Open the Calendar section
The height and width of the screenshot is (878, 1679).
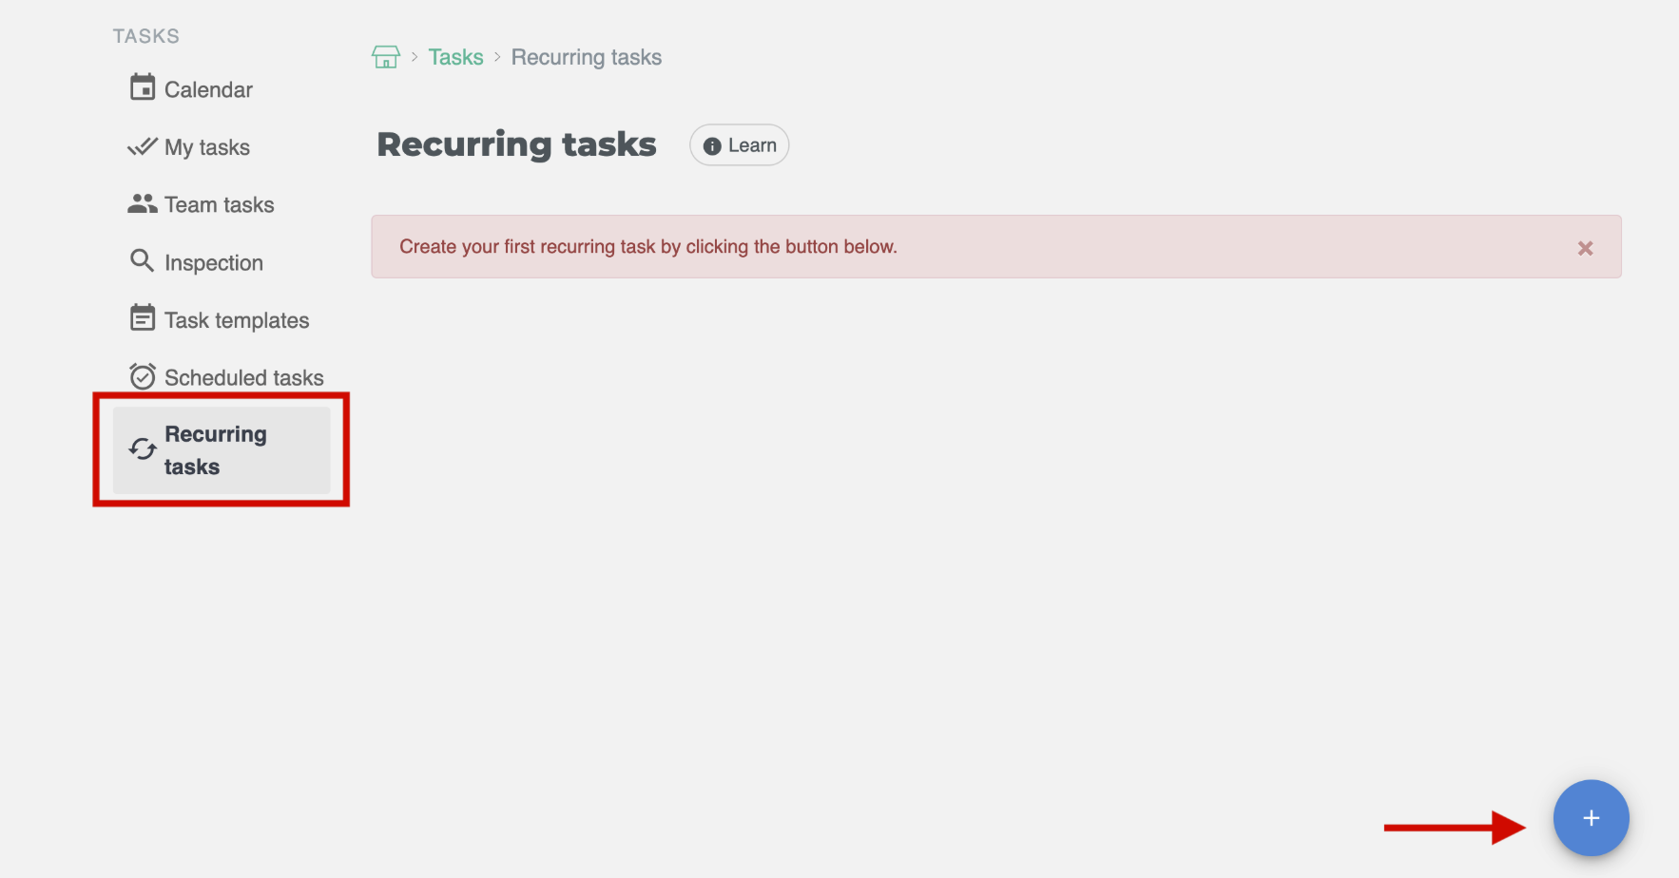click(x=207, y=88)
